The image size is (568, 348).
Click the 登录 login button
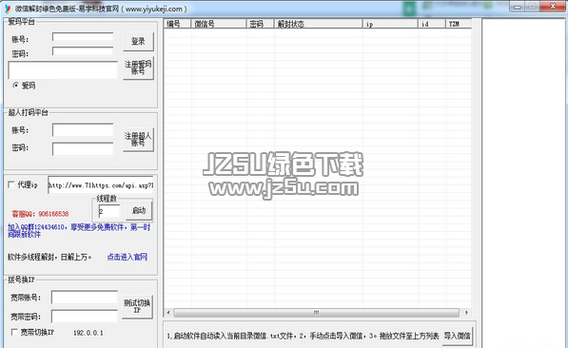tap(138, 42)
